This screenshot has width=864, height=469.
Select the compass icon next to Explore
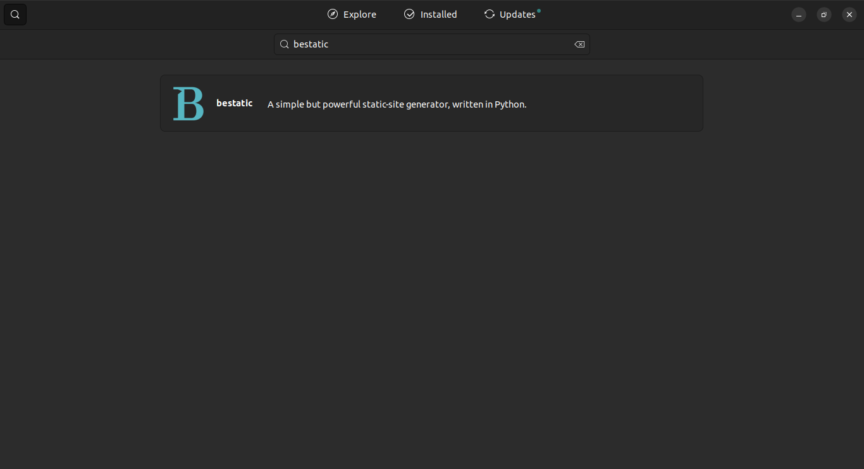pyautogui.click(x=331, y=14)
